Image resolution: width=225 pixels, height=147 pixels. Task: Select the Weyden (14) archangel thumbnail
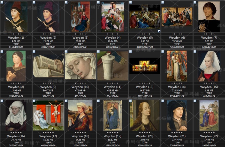pyautogui.click(x=177, y=66)
